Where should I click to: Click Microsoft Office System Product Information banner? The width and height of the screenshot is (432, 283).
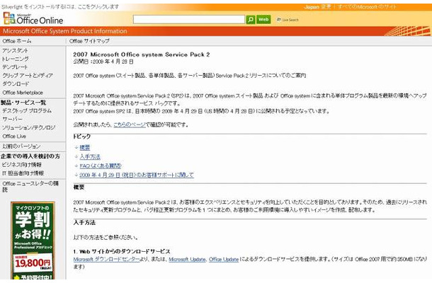coord(65,31)
